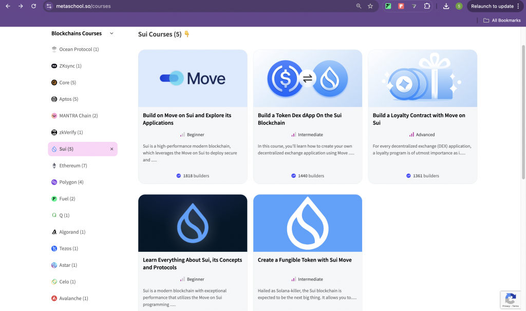Screen dimensions: 526x311
Task: Click the browser profile avatar
Action: [x=459, y=6]
